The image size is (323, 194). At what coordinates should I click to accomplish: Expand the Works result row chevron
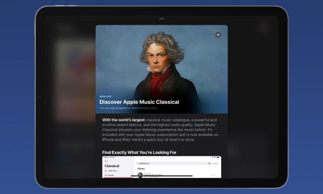(x=215, y=175)
